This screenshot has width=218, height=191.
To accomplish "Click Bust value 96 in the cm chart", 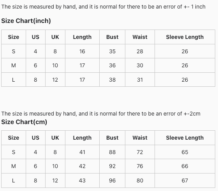I will (113, 180).
